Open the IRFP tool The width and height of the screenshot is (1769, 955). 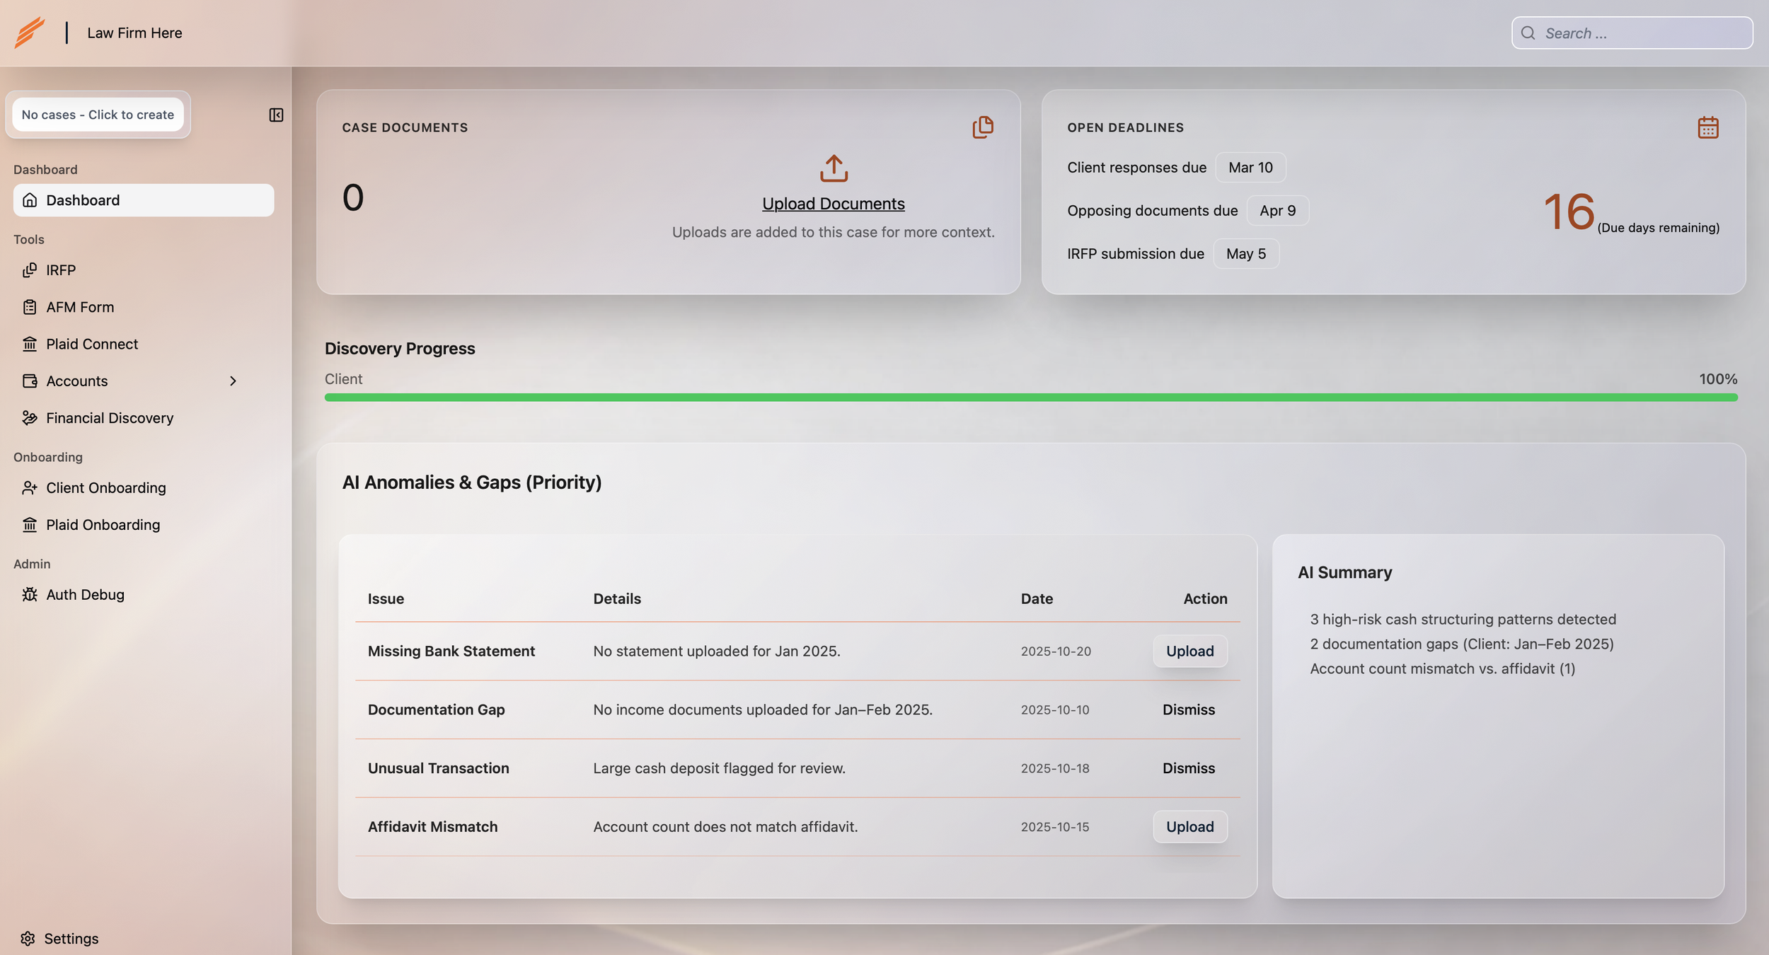[61, 270]
